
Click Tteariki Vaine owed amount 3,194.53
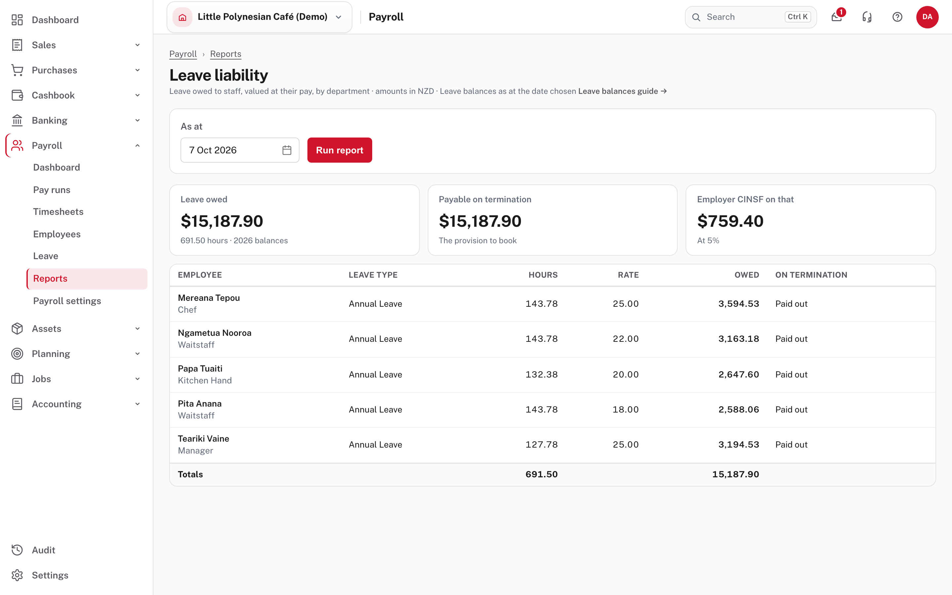(x=738, y=445)
